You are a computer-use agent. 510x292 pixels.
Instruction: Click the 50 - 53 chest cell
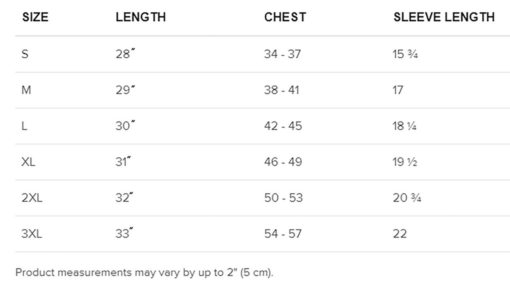click(283, 198)
